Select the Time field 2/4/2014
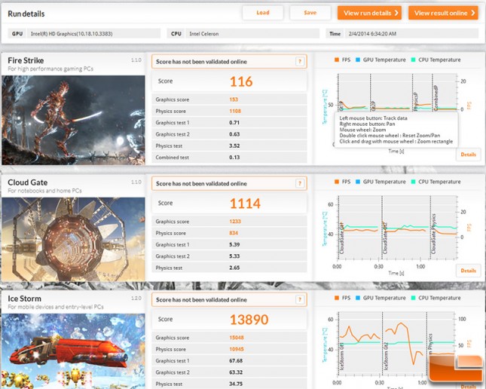This screenshot has width=486, height=389. point(411,33)
